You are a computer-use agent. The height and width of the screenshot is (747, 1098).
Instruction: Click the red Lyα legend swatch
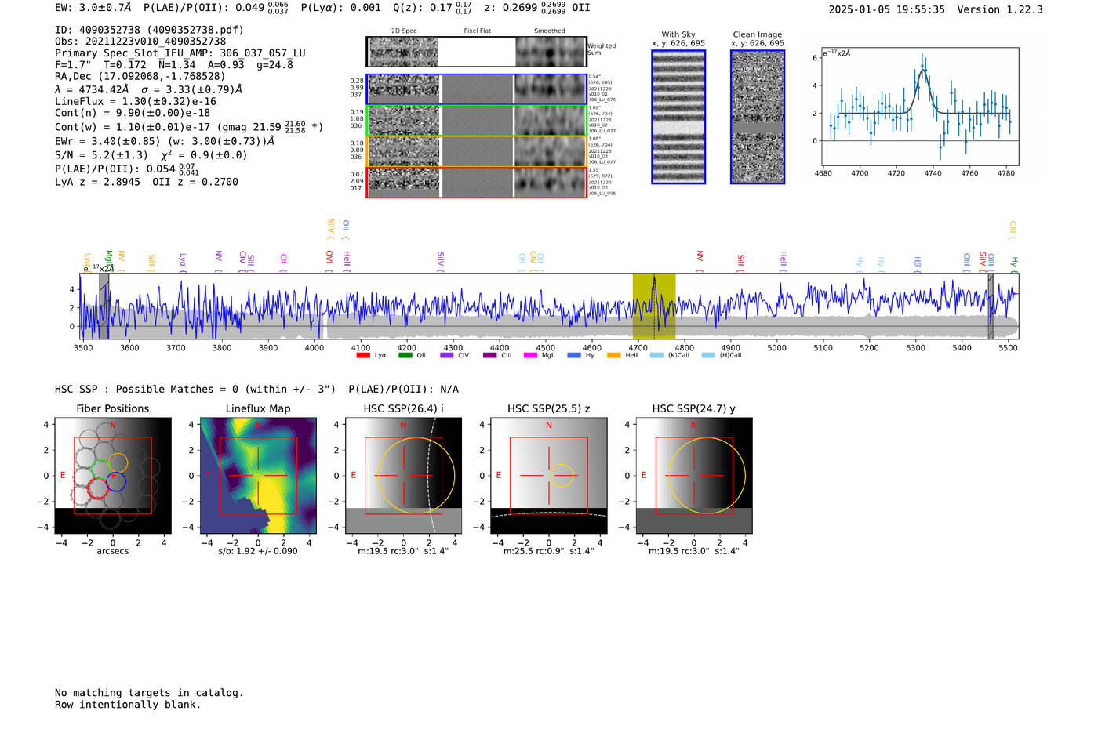(363, 355)
